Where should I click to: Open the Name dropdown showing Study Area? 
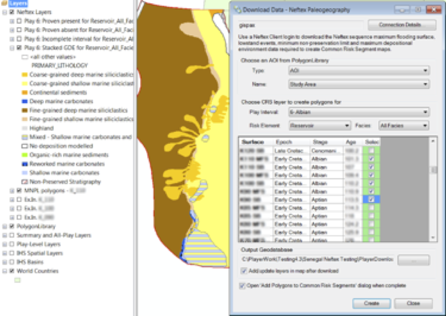359,84
